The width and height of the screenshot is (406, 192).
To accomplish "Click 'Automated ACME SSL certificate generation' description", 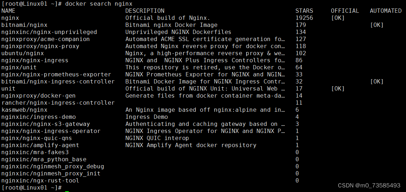I will click(205, 39).
